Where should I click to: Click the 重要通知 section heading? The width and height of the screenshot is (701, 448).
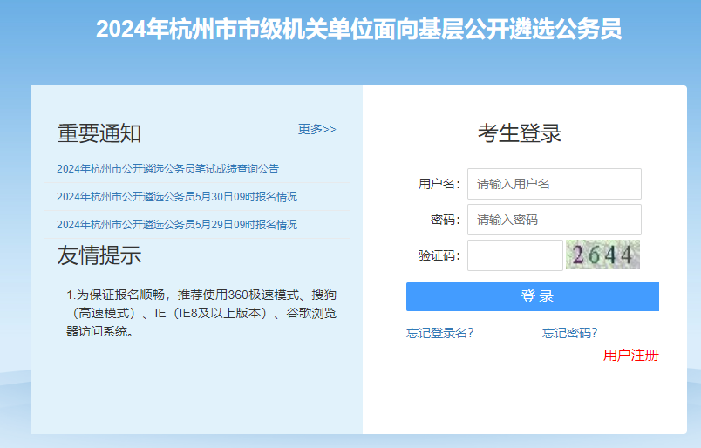(x=99, y=133)
